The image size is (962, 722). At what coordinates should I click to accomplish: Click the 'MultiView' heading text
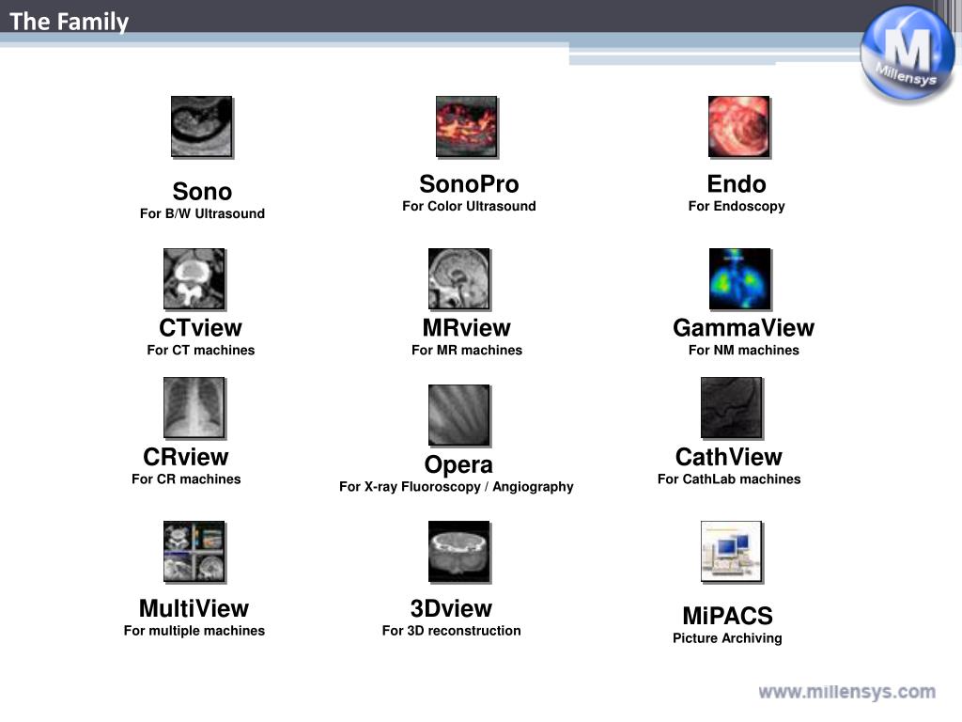click(194, 608)
